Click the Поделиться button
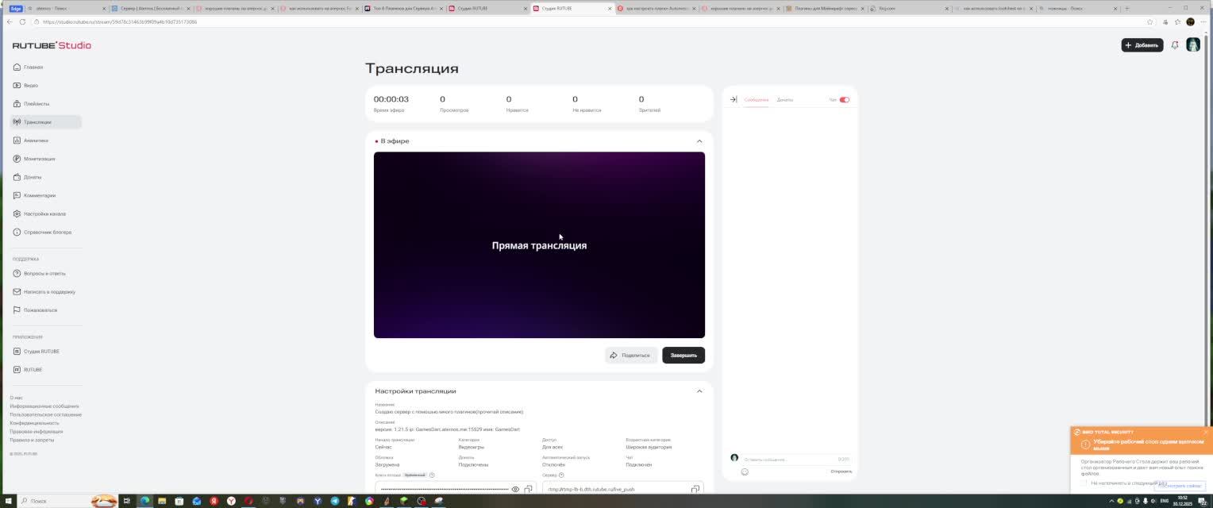The image size is (1213, 508). click(x=630, y=355)
